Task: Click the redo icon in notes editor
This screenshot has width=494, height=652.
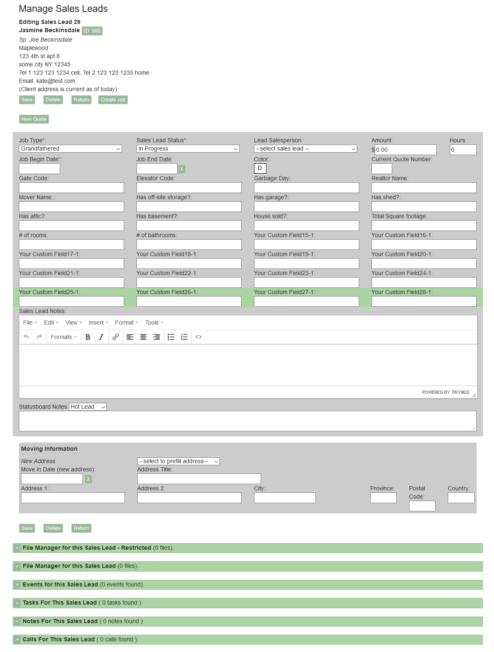Action: tap(40, 337)
